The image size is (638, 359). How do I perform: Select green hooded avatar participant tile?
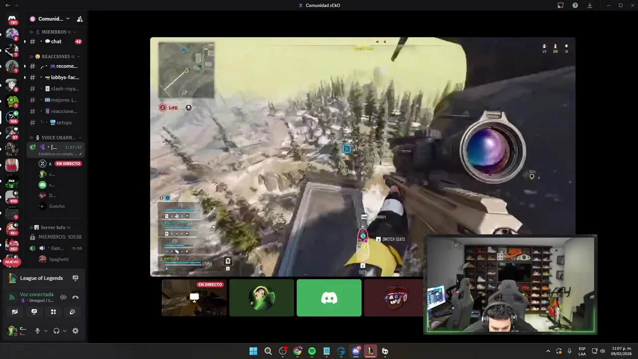[262, 298]
